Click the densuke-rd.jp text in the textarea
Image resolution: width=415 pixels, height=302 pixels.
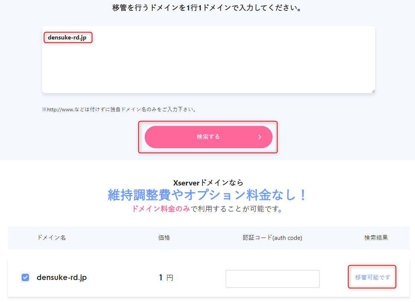[67, 38]
